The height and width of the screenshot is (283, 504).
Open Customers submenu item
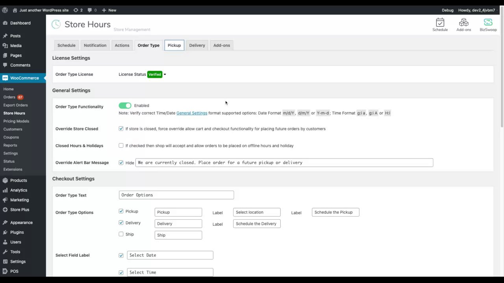(x=13, y=129)
